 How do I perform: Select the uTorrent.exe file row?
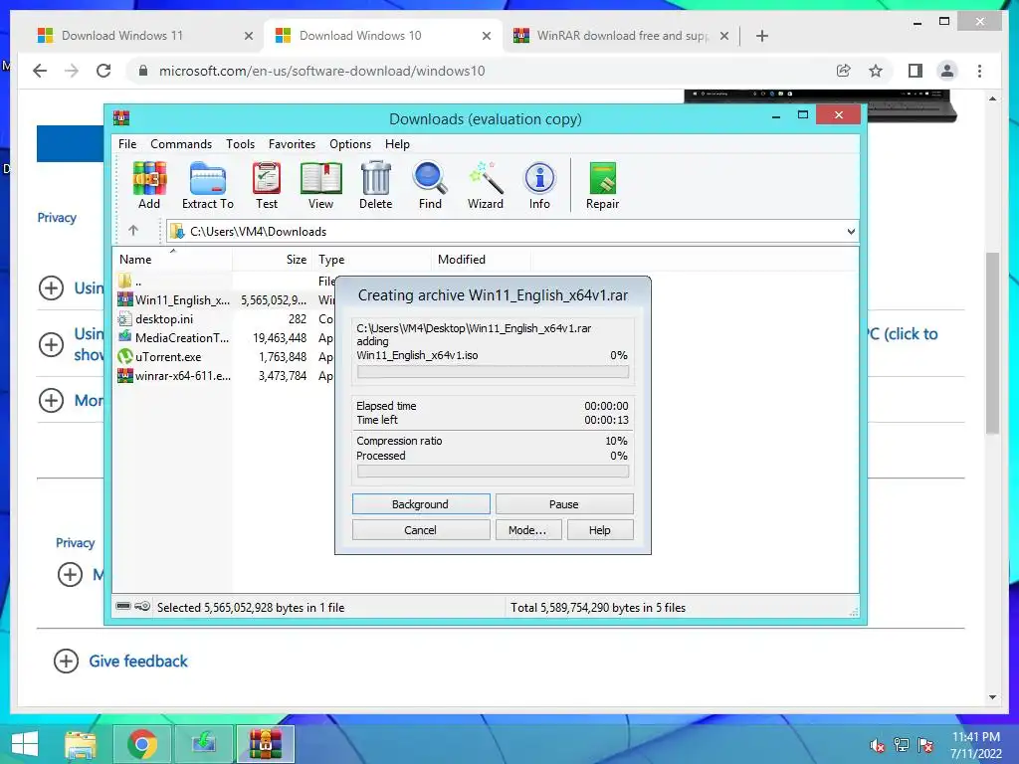click(x=224, y=357)
